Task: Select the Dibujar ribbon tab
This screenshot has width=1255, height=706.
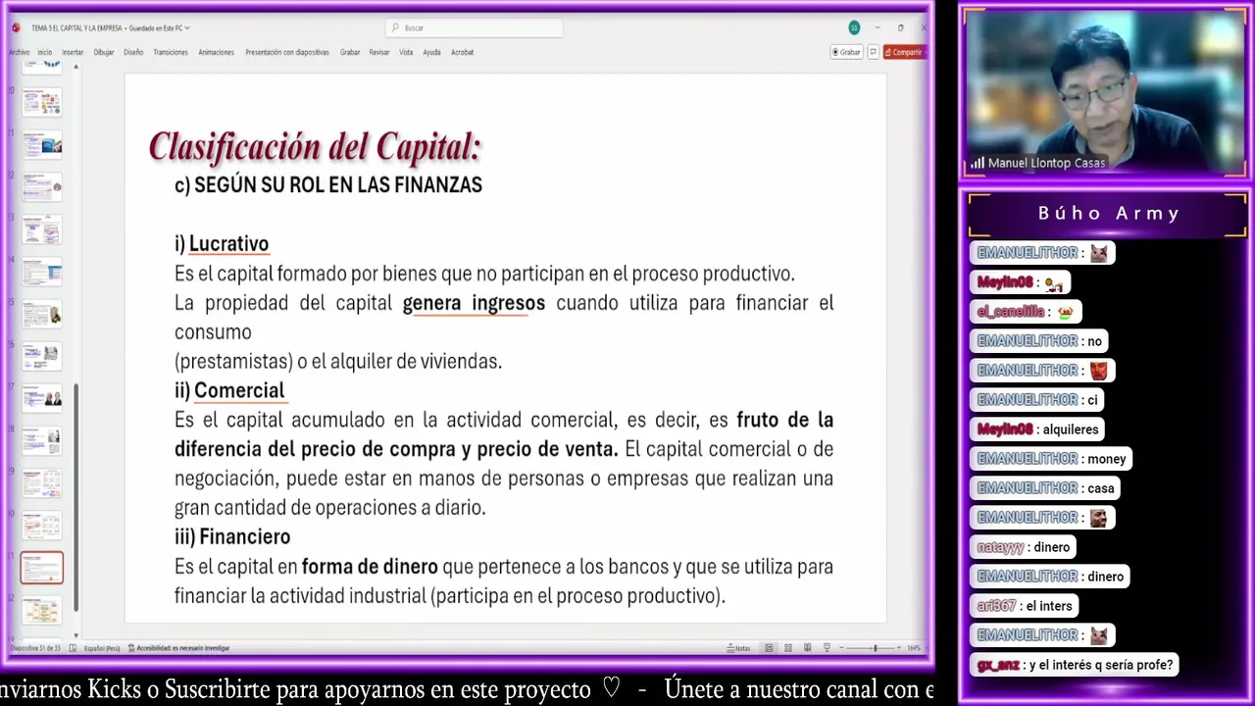Action: [104, 52]
